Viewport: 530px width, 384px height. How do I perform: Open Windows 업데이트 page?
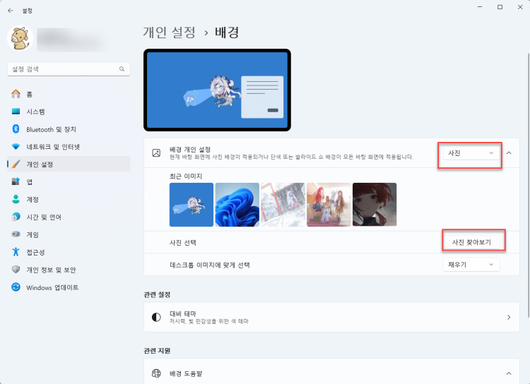coord(69,287)
